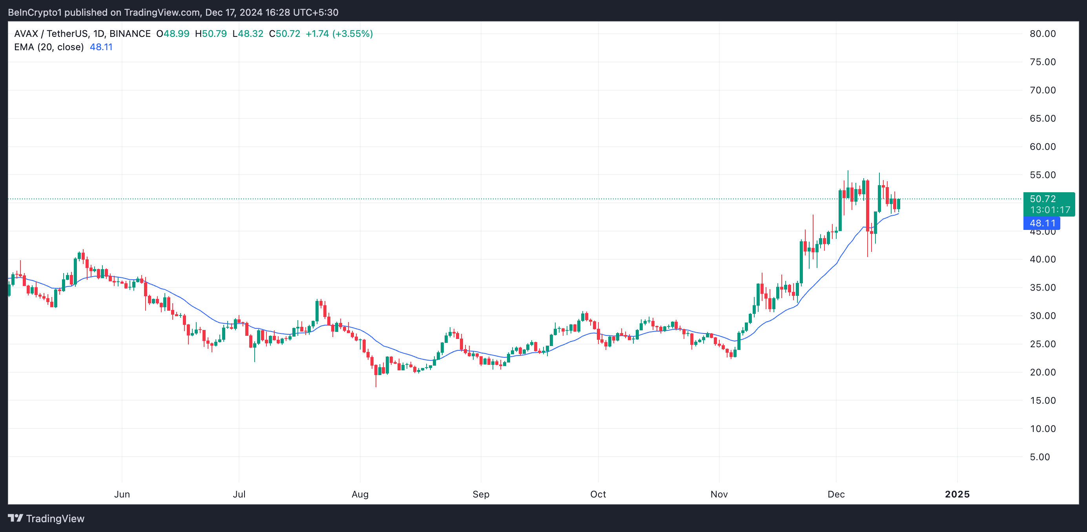Click the green 50.72 current price label
1087x532 pixels.
[x=1042, y=199]
